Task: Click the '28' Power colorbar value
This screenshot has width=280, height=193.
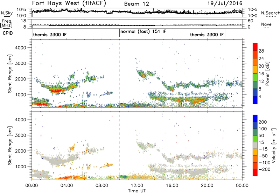Action: [261, 51]
